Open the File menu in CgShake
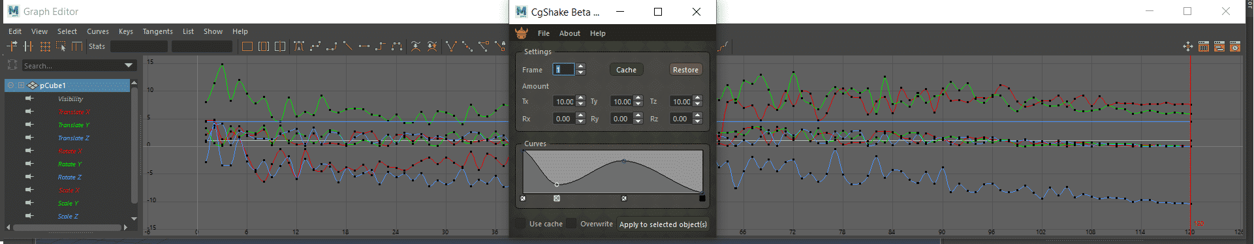 pos(544,33)
